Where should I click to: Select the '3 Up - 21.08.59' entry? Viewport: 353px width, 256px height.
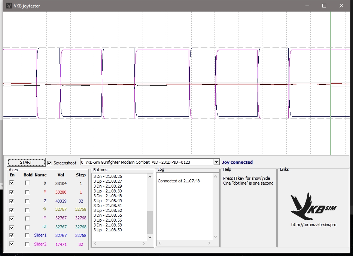tap(108, 230)
